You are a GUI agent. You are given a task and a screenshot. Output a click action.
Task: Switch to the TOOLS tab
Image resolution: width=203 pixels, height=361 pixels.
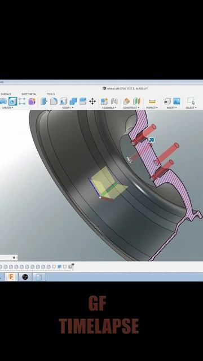51,94
